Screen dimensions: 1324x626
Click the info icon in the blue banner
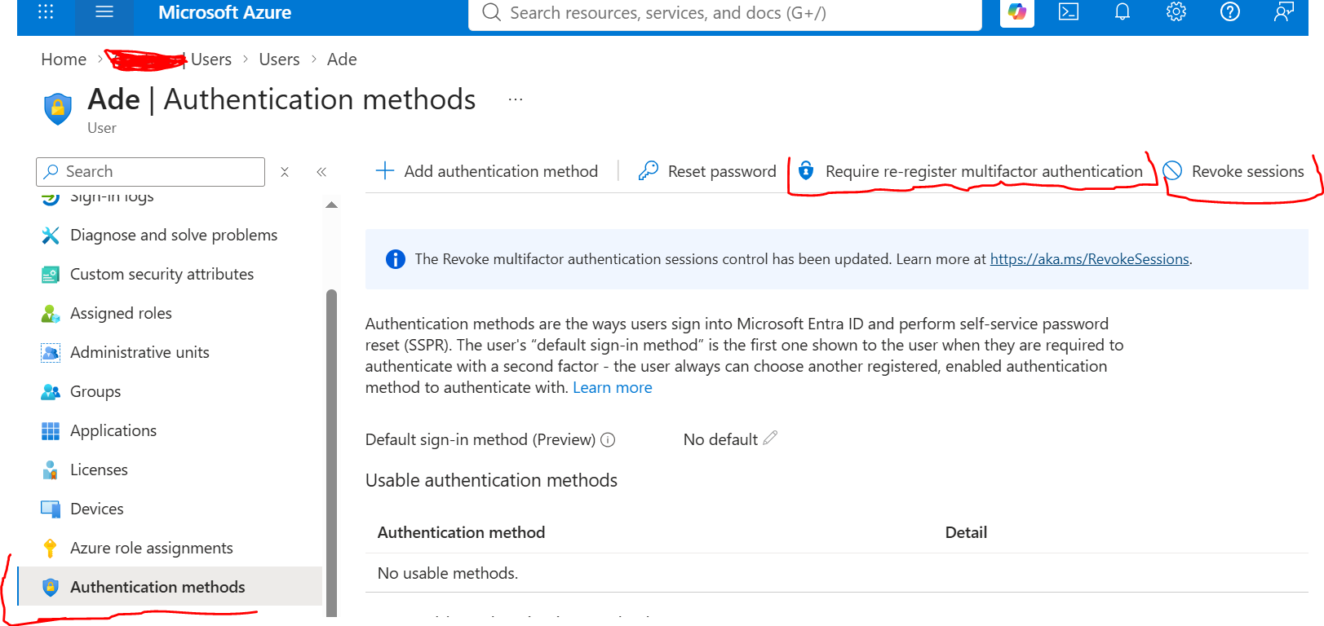coord(396,259)
